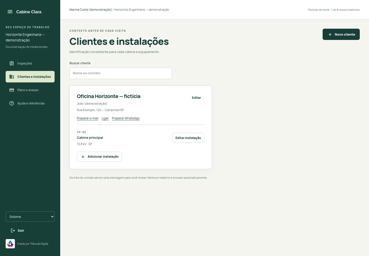
Task: Click the 13,8 kV · SP value
Action: (85, 144)
